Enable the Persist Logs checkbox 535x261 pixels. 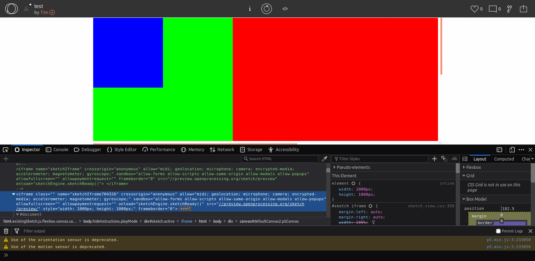pyautogui.click(x=498, y=231)
